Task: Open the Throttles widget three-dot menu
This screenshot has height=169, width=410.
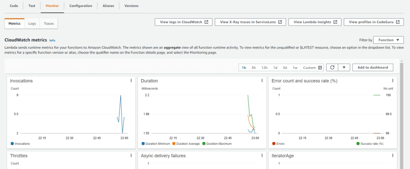Action: [131, 155]
